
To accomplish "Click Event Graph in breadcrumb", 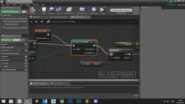I will (68, 22).
